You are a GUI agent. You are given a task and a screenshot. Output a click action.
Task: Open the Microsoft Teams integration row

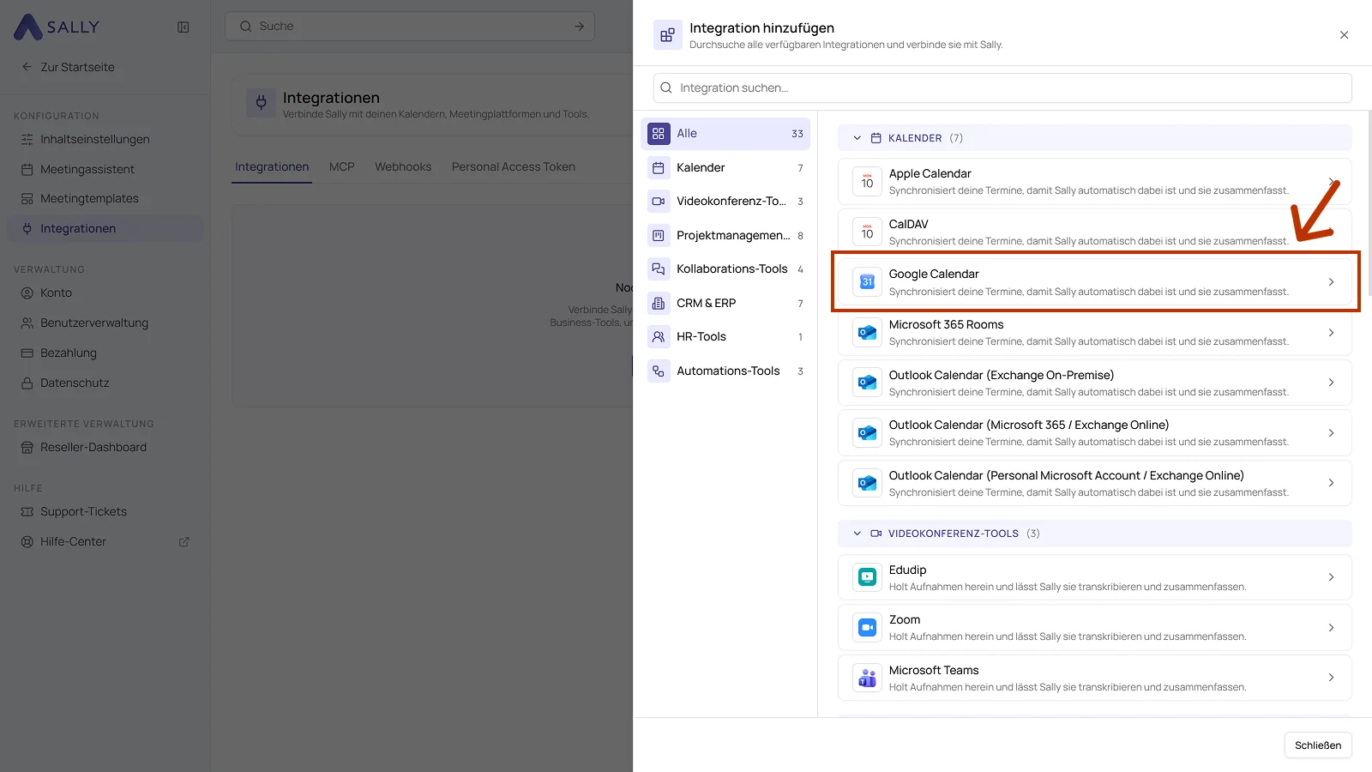(1095, 678)
